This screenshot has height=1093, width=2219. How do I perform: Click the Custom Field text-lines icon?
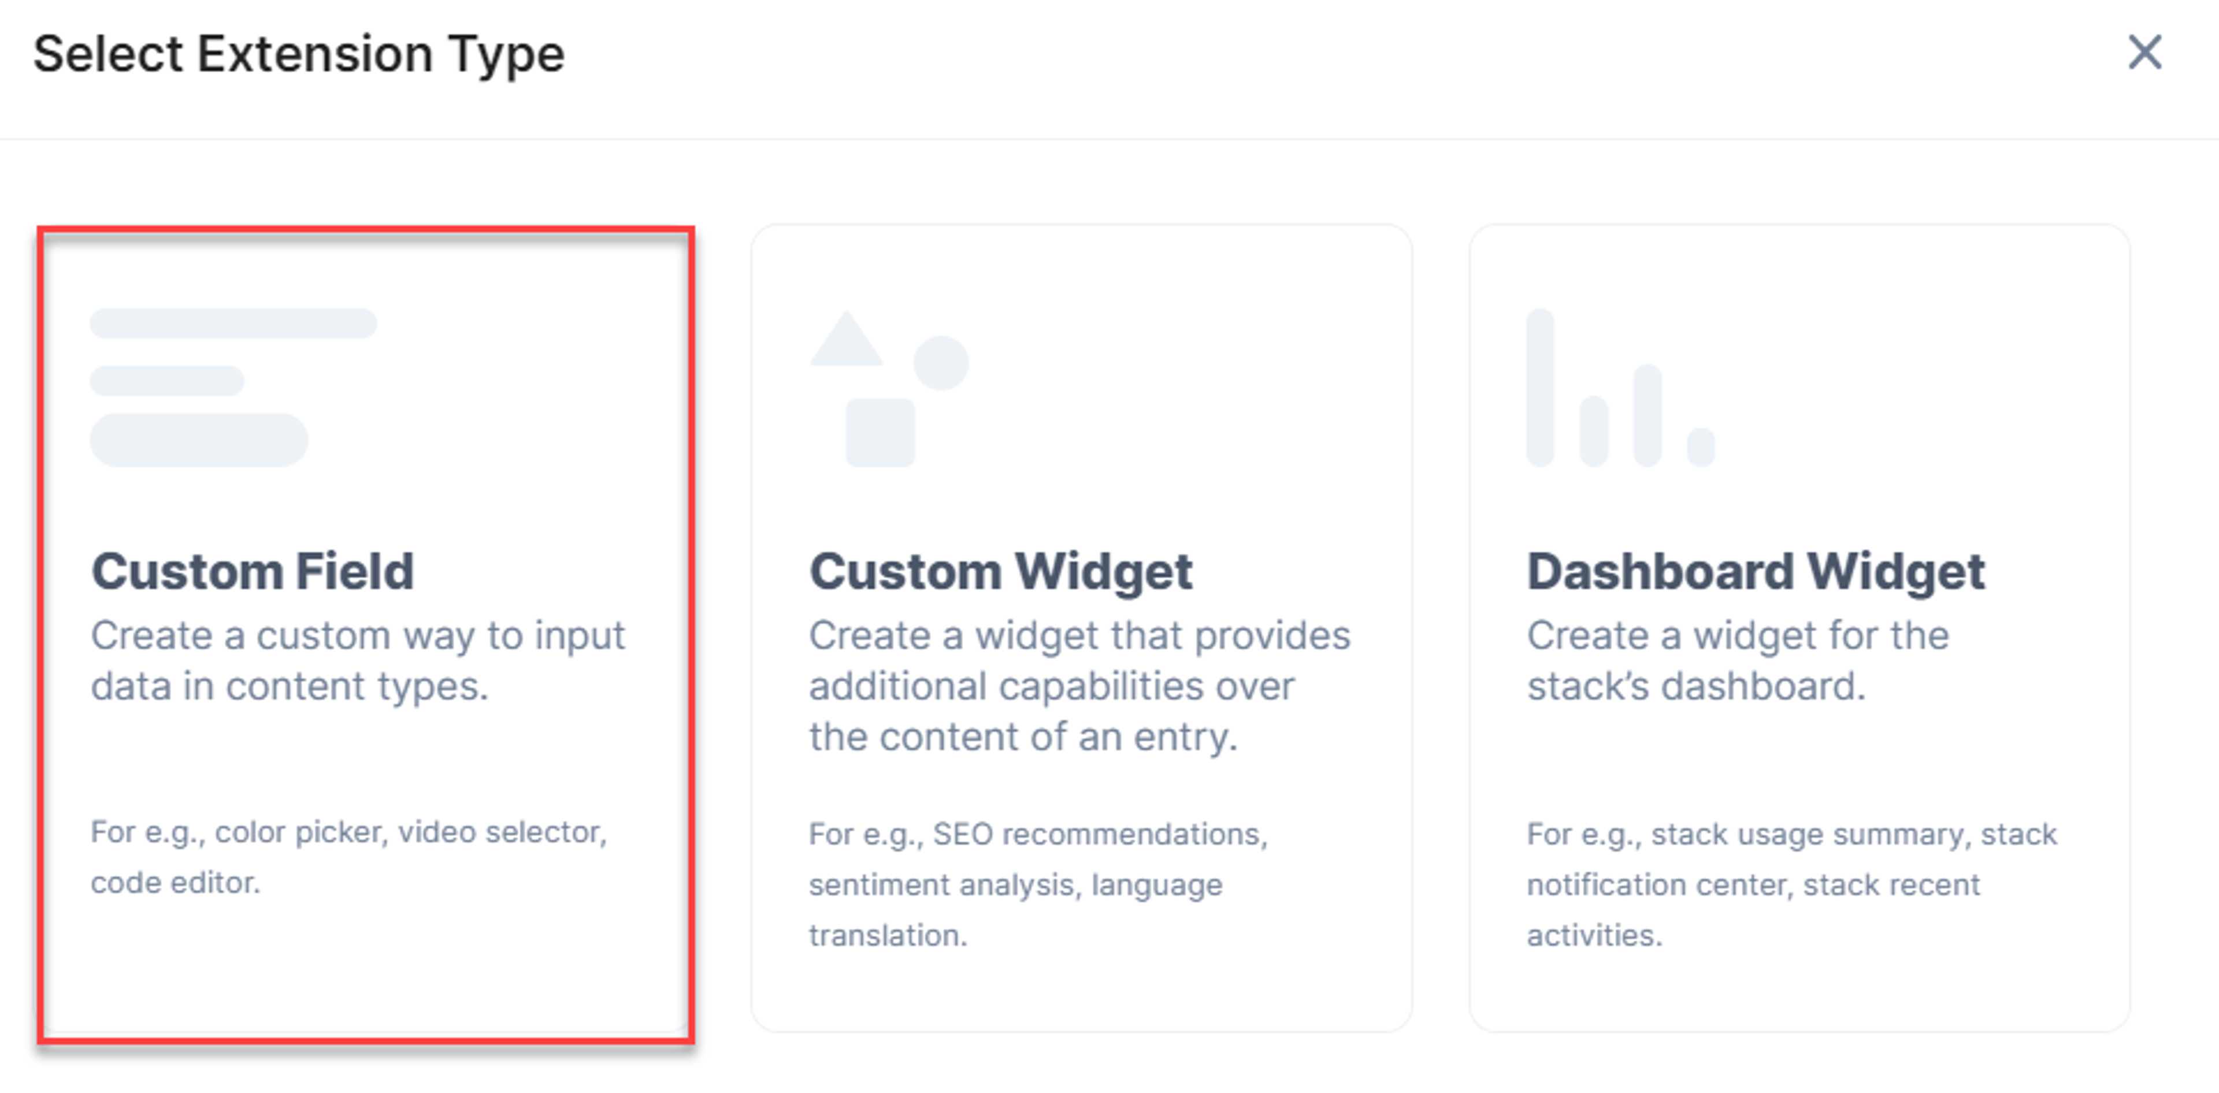[x=233, y=388]
